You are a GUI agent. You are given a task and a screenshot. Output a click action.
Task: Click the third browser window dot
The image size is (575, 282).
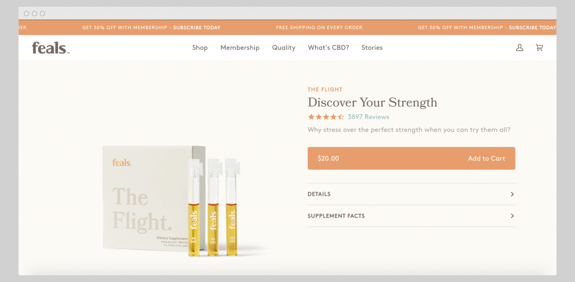(x=43, y=13)
